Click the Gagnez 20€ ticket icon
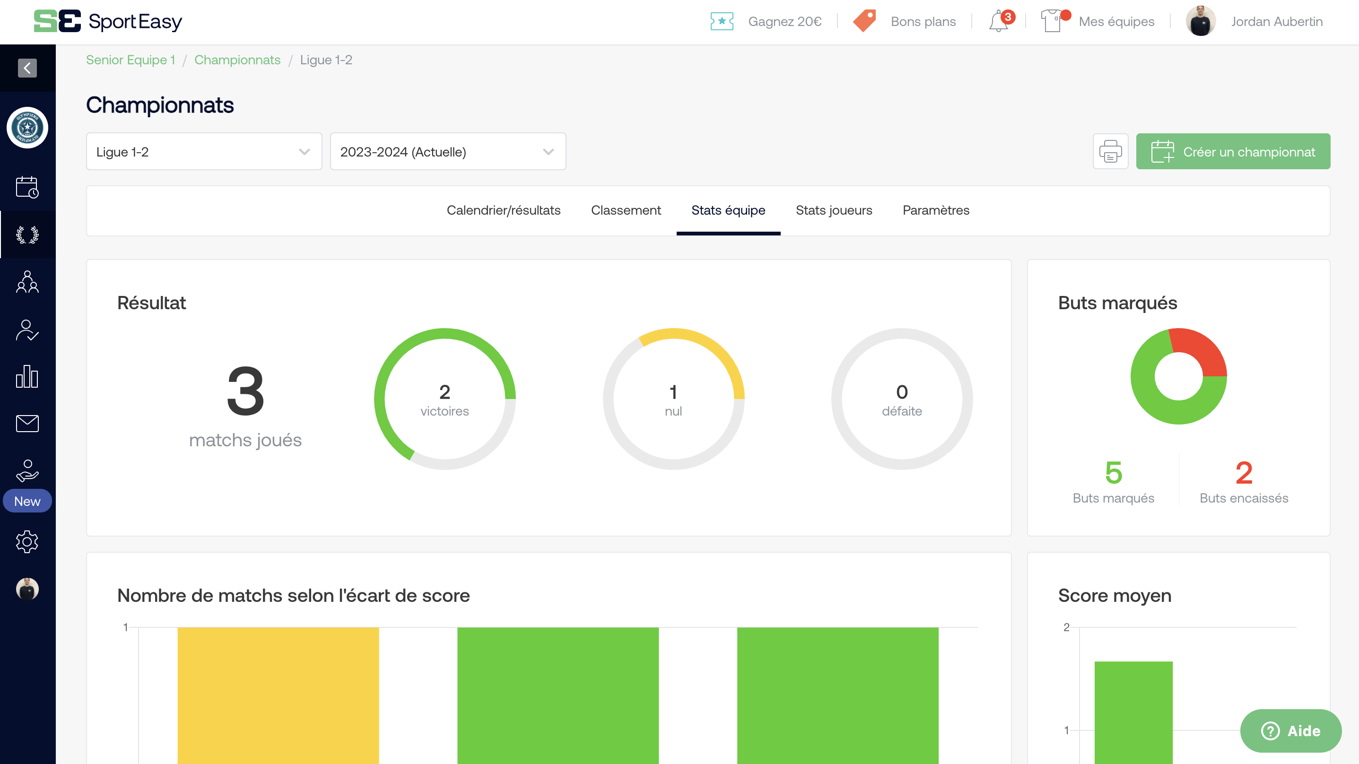 (722, 22)
